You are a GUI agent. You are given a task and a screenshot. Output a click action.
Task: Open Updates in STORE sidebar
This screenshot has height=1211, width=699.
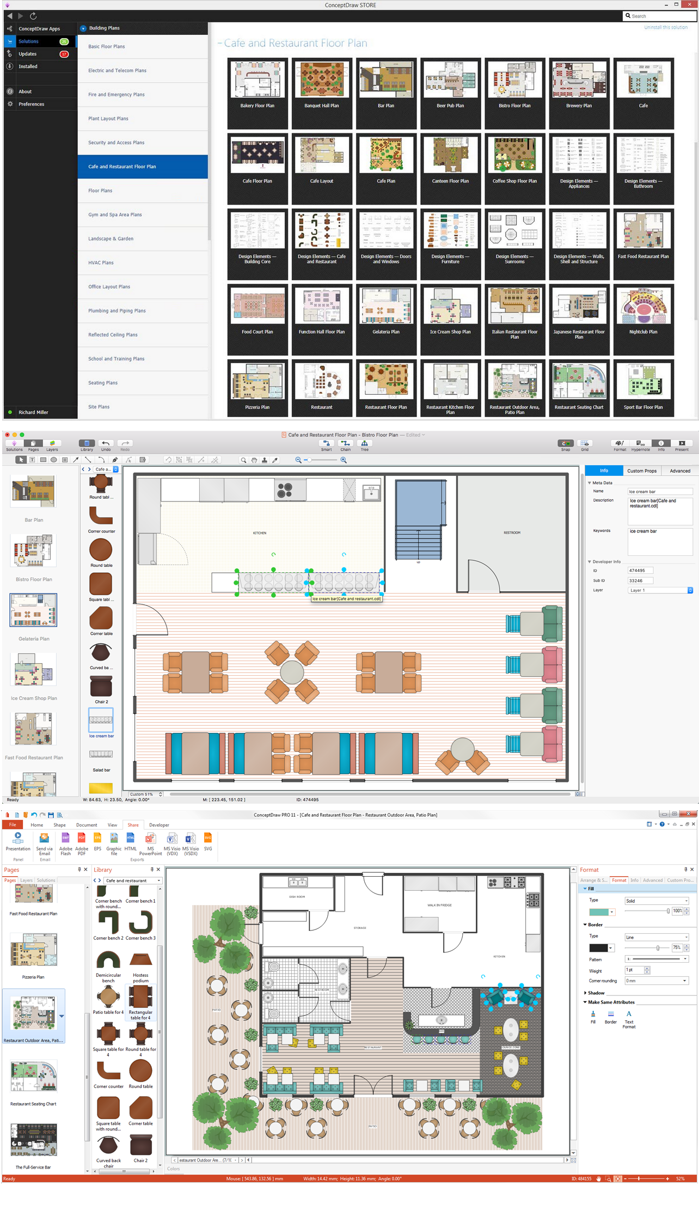pyautogui.click(x=40, y=54)
